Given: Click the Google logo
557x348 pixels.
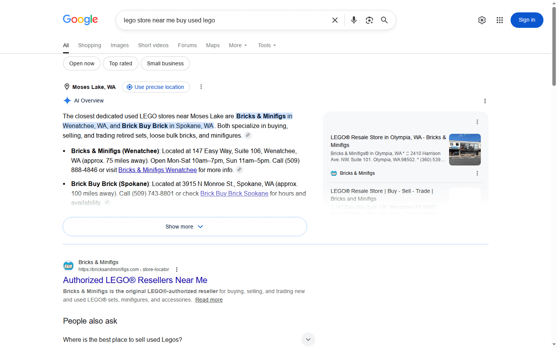Looking at the screenshot, I should [80, 20].
